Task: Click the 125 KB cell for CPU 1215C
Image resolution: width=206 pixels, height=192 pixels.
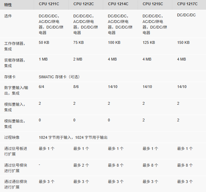Action: pos(149,42)
